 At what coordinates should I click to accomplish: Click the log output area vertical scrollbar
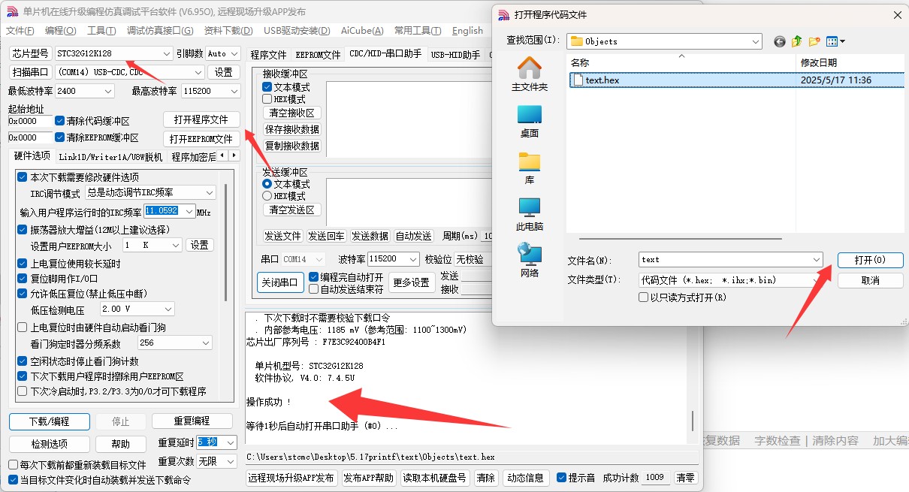click(692, 421)
